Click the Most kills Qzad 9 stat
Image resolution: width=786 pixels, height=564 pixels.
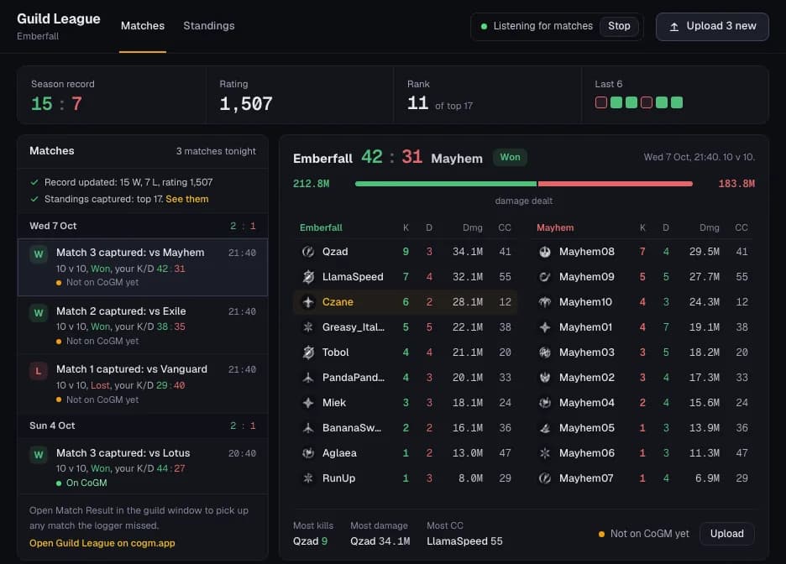312,534
